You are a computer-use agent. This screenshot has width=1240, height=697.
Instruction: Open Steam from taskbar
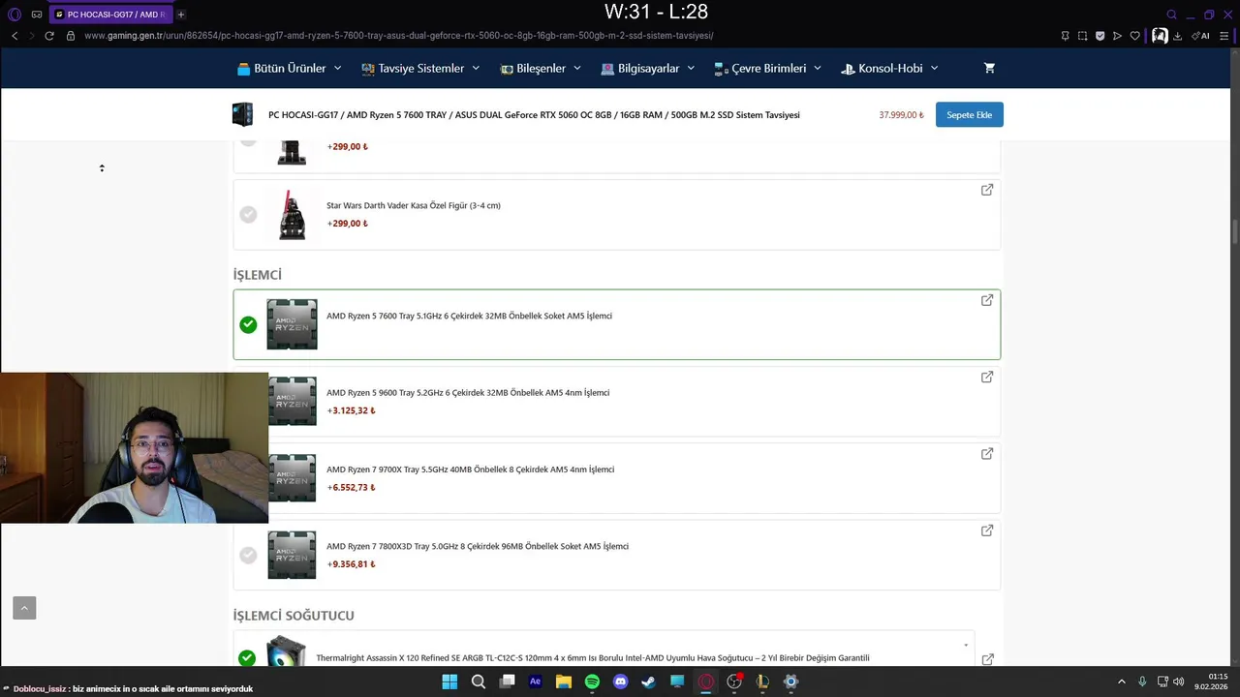tap(648, 682)
